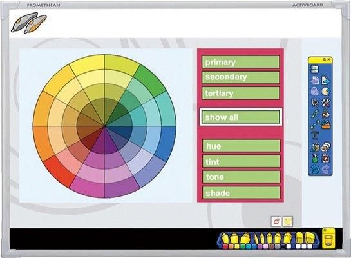The width and height of the screenshot is (351, 258).
Task: Click the outer red segment of the wheel
Action: (59, 171)
